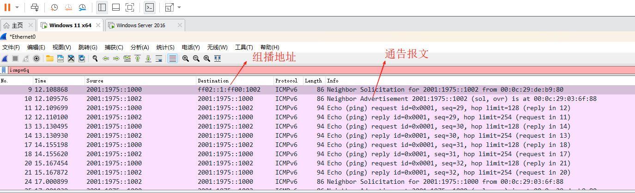Start capturing packets with the shark fin icon
This screenshot has height=193, width=635.
tap(5, 58)
